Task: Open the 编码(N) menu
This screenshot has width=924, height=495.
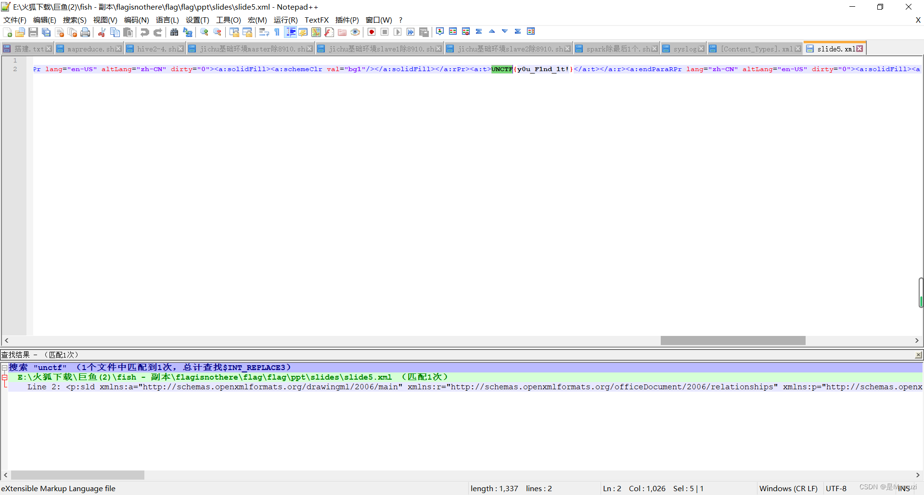Action: pos(137,20)
